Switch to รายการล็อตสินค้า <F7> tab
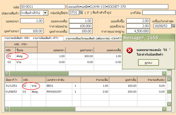The image size is (176, 115). pos(45,38)
